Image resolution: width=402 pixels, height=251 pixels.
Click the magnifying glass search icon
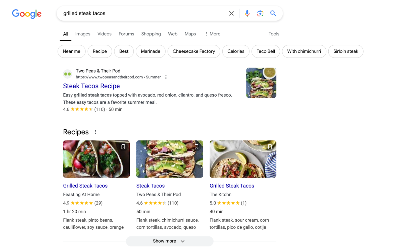[x=273, y=13]
